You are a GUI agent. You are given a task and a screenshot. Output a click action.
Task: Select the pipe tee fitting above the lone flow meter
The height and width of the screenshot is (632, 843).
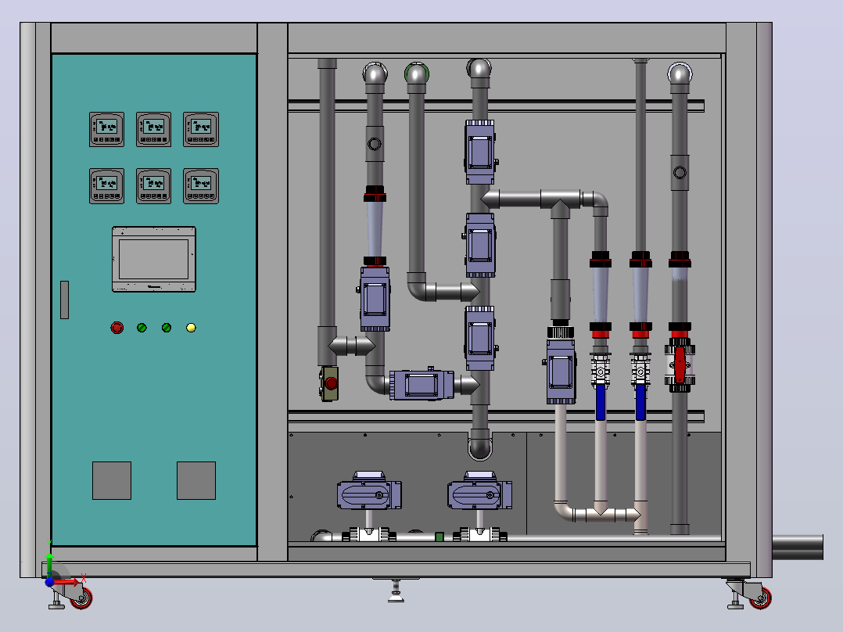[x=560, y=203]
